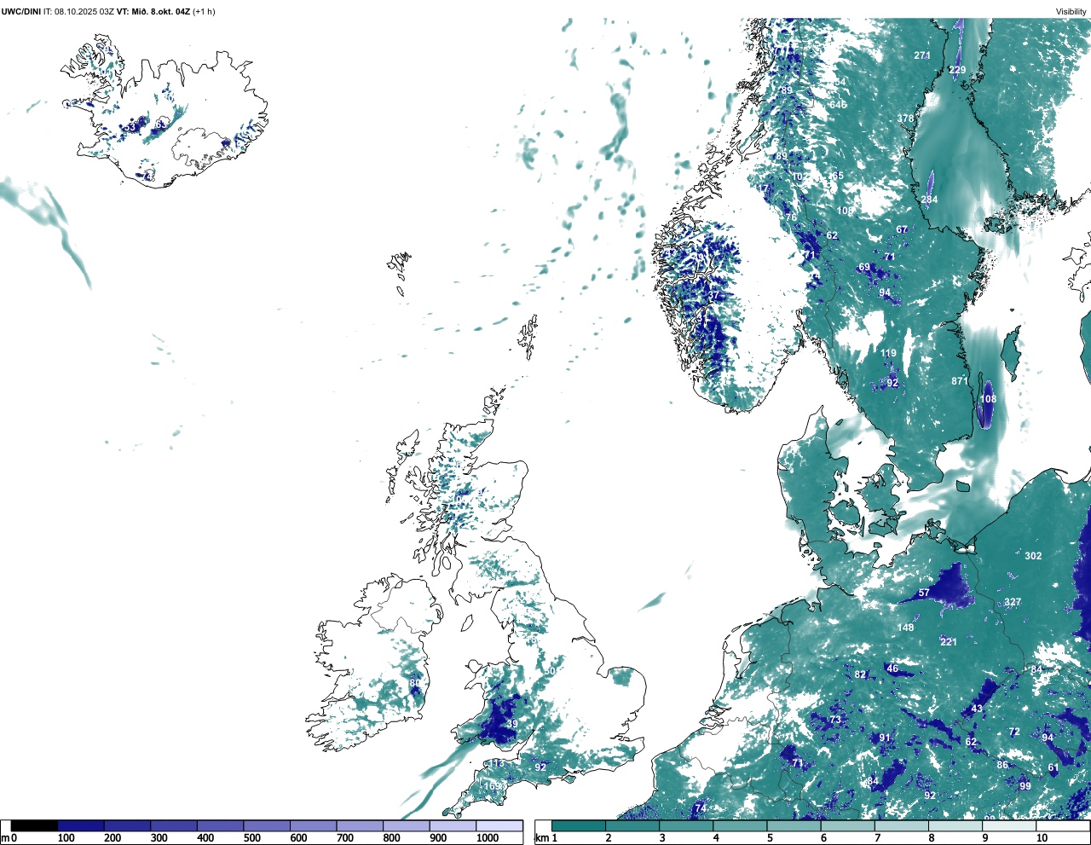The image size is (1091, 845).
Task: Select the initial time 08.10.2025 03Z text
Action: click(84, 12)
